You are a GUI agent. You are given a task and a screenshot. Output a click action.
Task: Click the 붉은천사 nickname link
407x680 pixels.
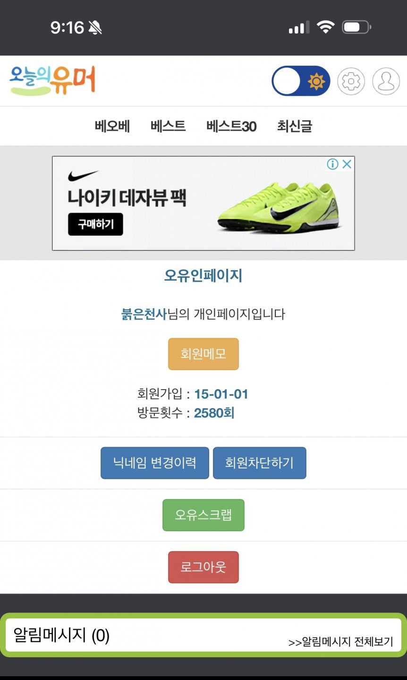point(144,314)
